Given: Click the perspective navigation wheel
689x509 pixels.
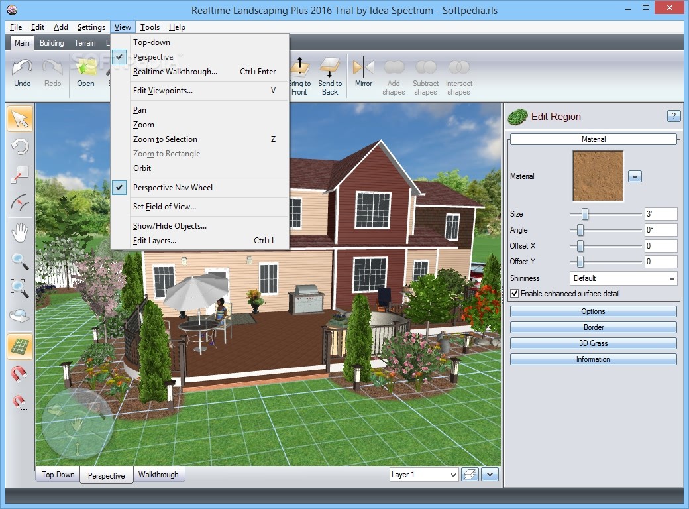Looking at the screenshot, I should [x=77, y=424].
